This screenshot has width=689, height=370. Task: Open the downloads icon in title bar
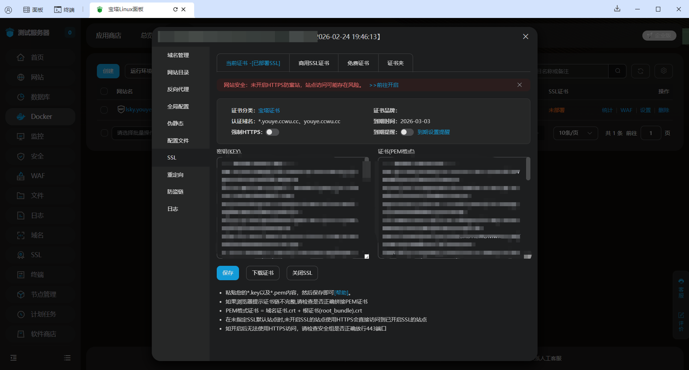point(617,9)
